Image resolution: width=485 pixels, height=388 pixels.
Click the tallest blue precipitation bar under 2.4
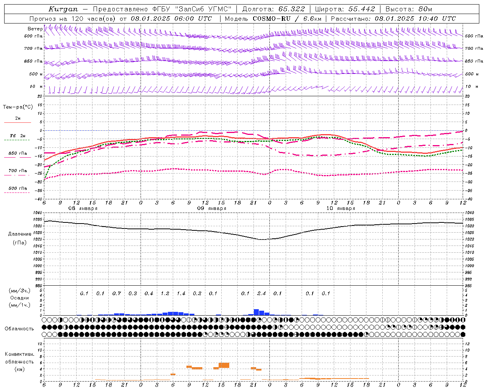[x=256, y=312]
